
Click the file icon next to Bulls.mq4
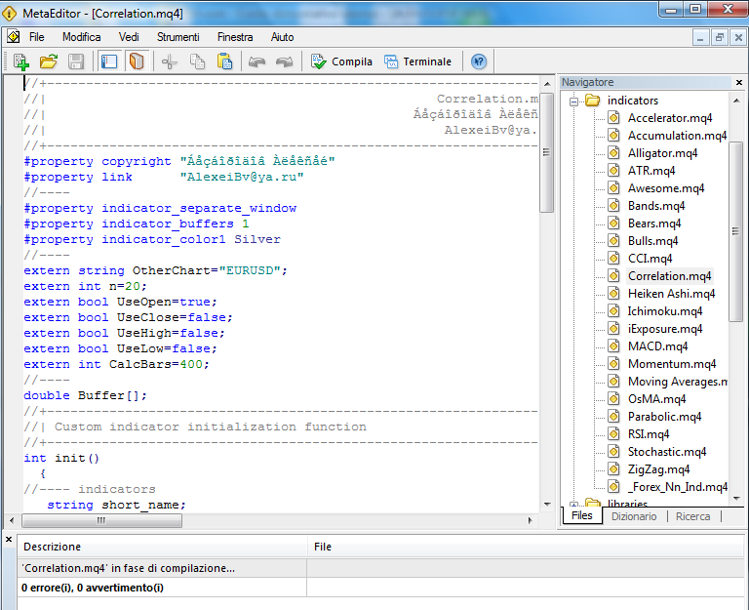click(x=613, y=240)
